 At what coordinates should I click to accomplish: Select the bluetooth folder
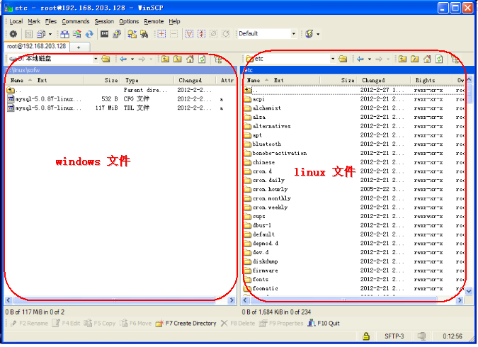263,144
